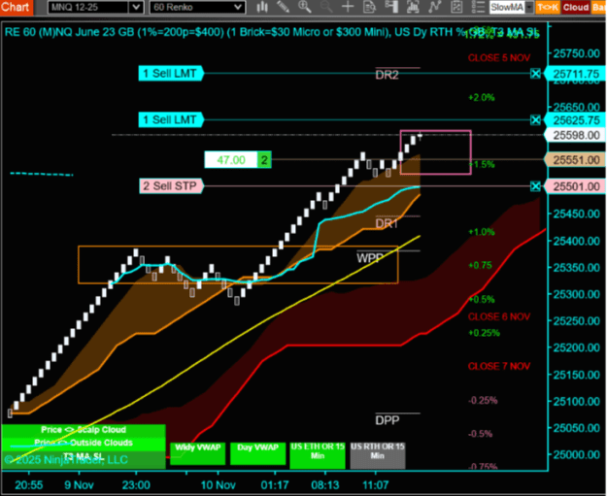Open the Indicators icon in toolbar
Screen dimensions: 607x496
pyautogui.click(x=413, y=7)
